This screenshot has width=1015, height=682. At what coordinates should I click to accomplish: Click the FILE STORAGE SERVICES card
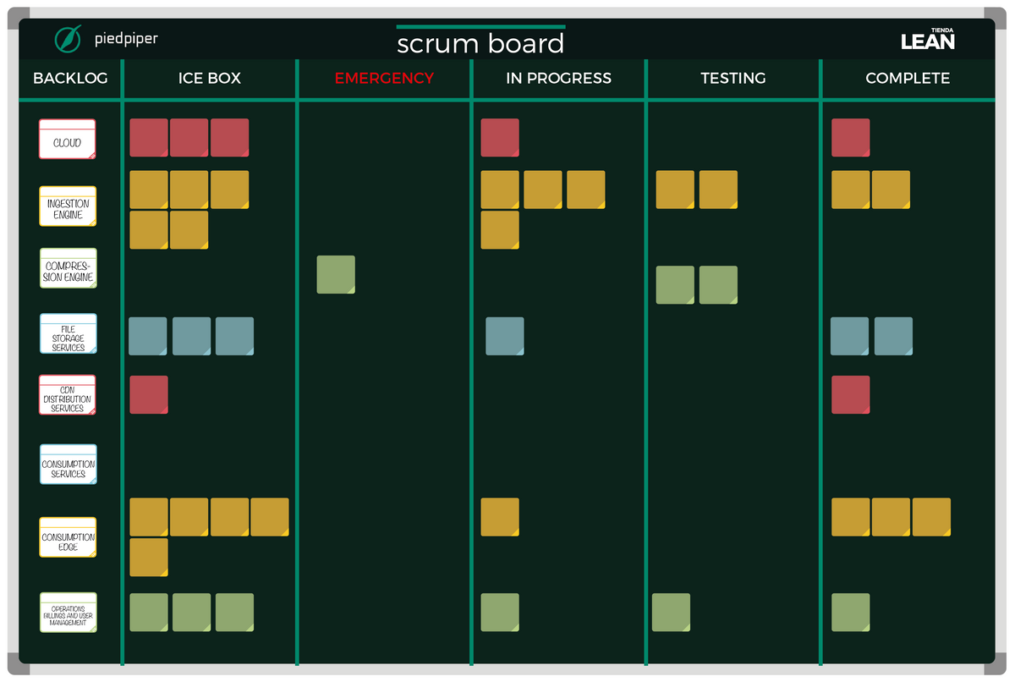[x=67, y=333]
